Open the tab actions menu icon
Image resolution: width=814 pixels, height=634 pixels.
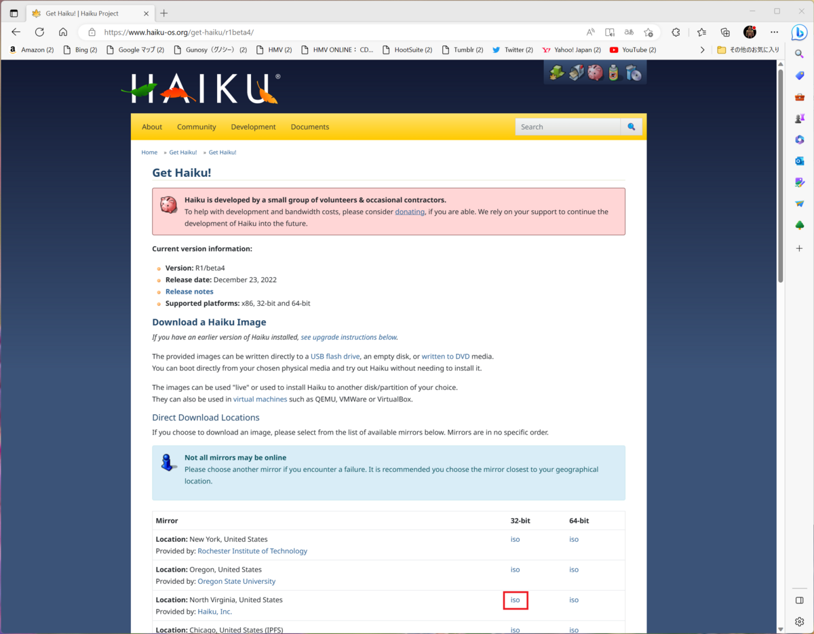pos(14,13)
